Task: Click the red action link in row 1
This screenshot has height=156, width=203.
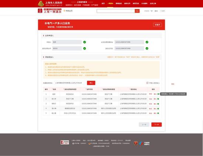Action: coord(155,94)
